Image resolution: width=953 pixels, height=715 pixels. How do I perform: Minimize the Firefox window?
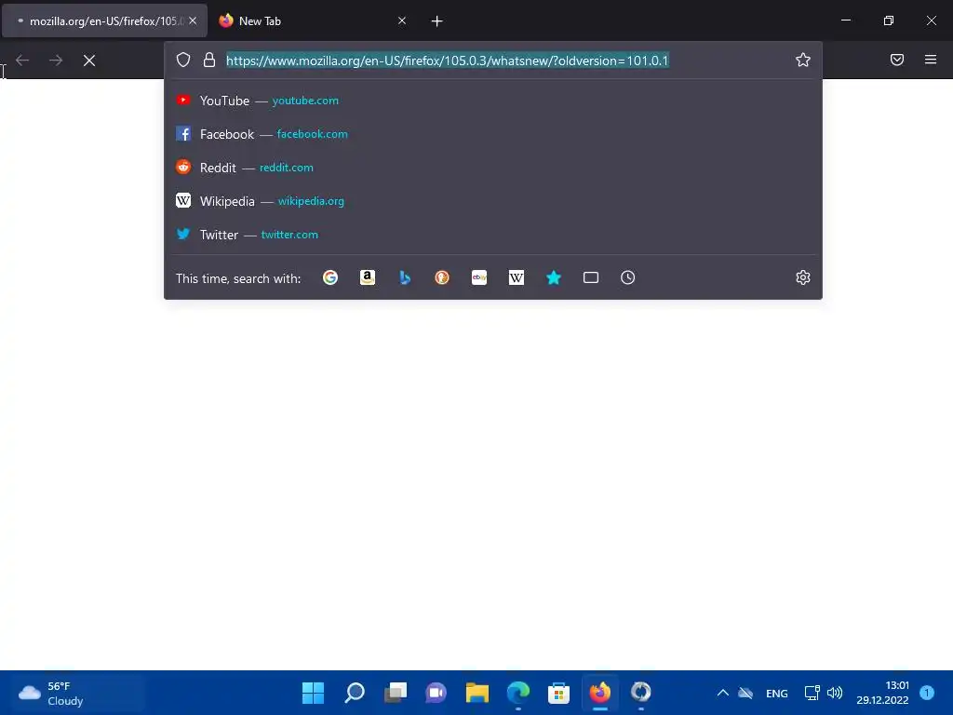[x=845, y=20]
